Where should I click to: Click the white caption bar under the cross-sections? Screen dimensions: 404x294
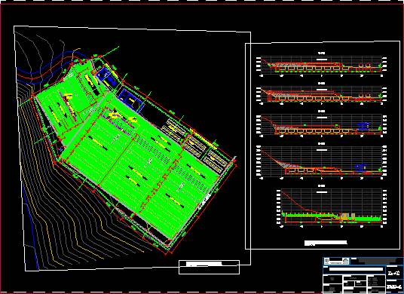[326, 243]
